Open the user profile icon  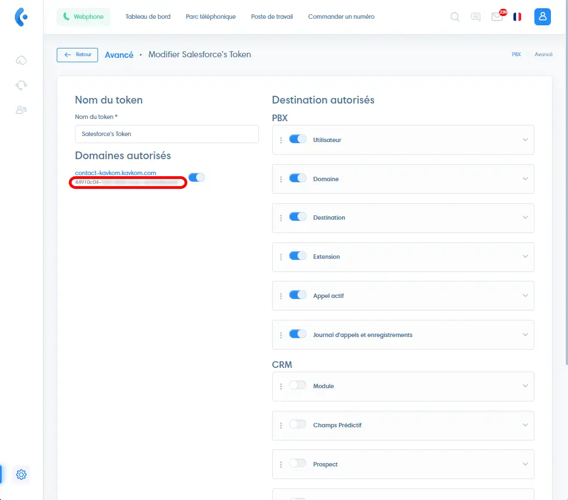click(543, 17)
